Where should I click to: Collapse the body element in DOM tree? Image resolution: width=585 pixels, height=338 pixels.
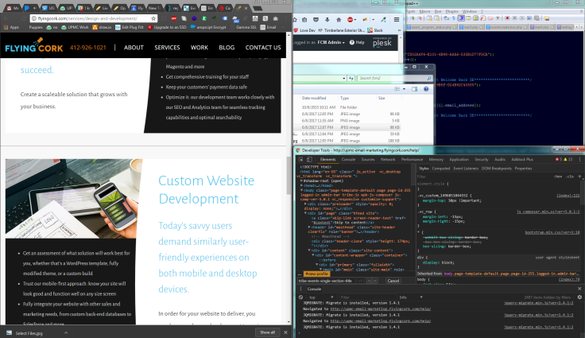[301, 190]
